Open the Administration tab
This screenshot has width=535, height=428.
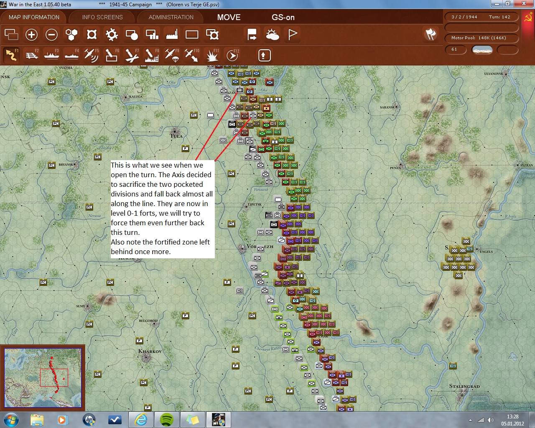click(x=171, y=17)
